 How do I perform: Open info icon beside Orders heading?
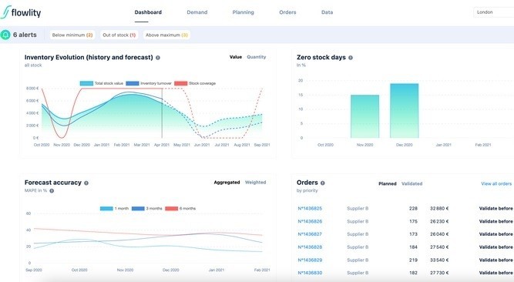coord(323,183)
